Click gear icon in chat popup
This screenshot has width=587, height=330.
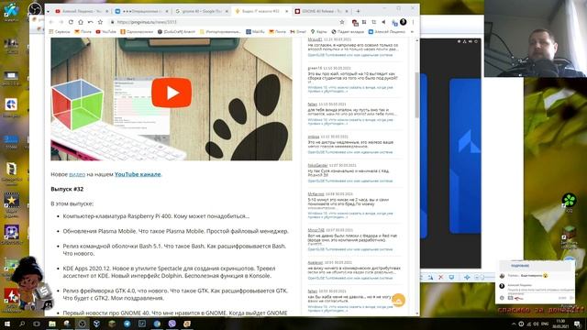502,298
